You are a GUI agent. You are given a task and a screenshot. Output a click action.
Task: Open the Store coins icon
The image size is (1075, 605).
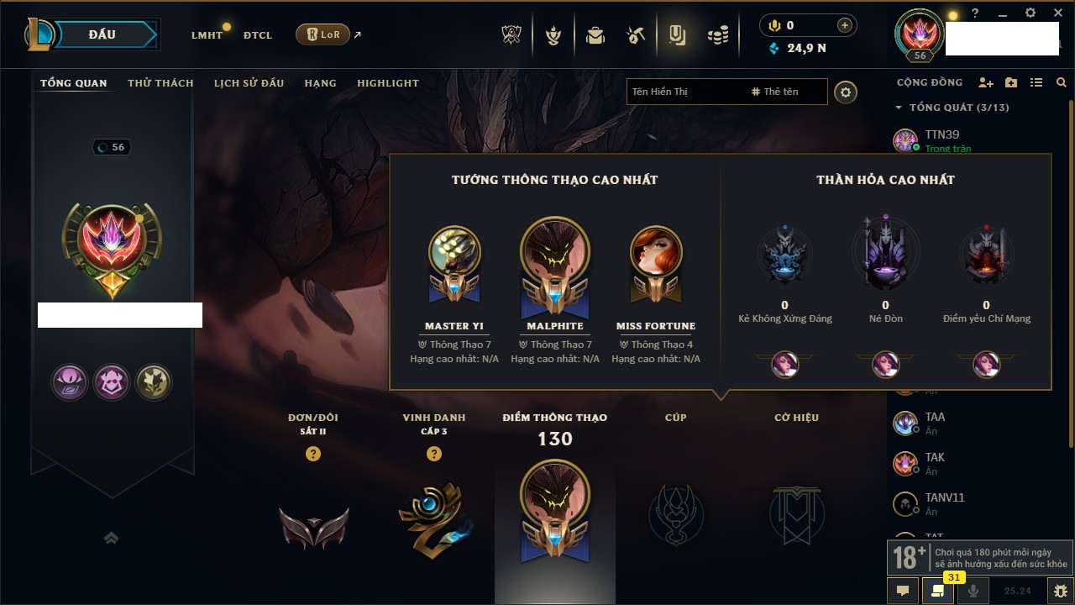pyautogui.click(x=717, y=35)
